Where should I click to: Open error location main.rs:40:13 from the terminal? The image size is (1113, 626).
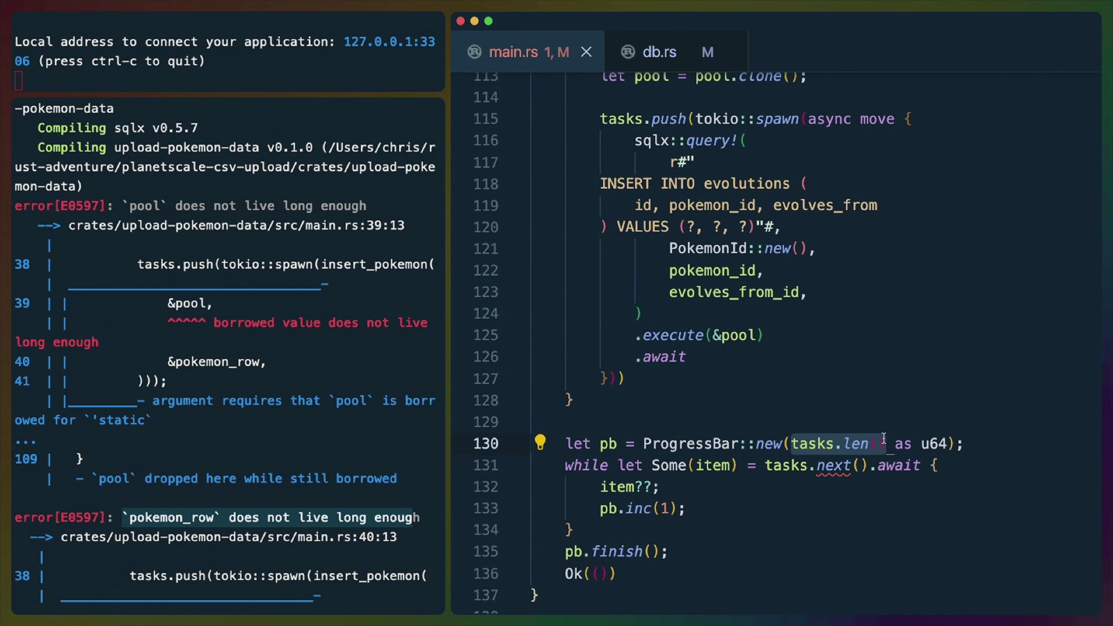pyautogui.click(x=229, y=537)
